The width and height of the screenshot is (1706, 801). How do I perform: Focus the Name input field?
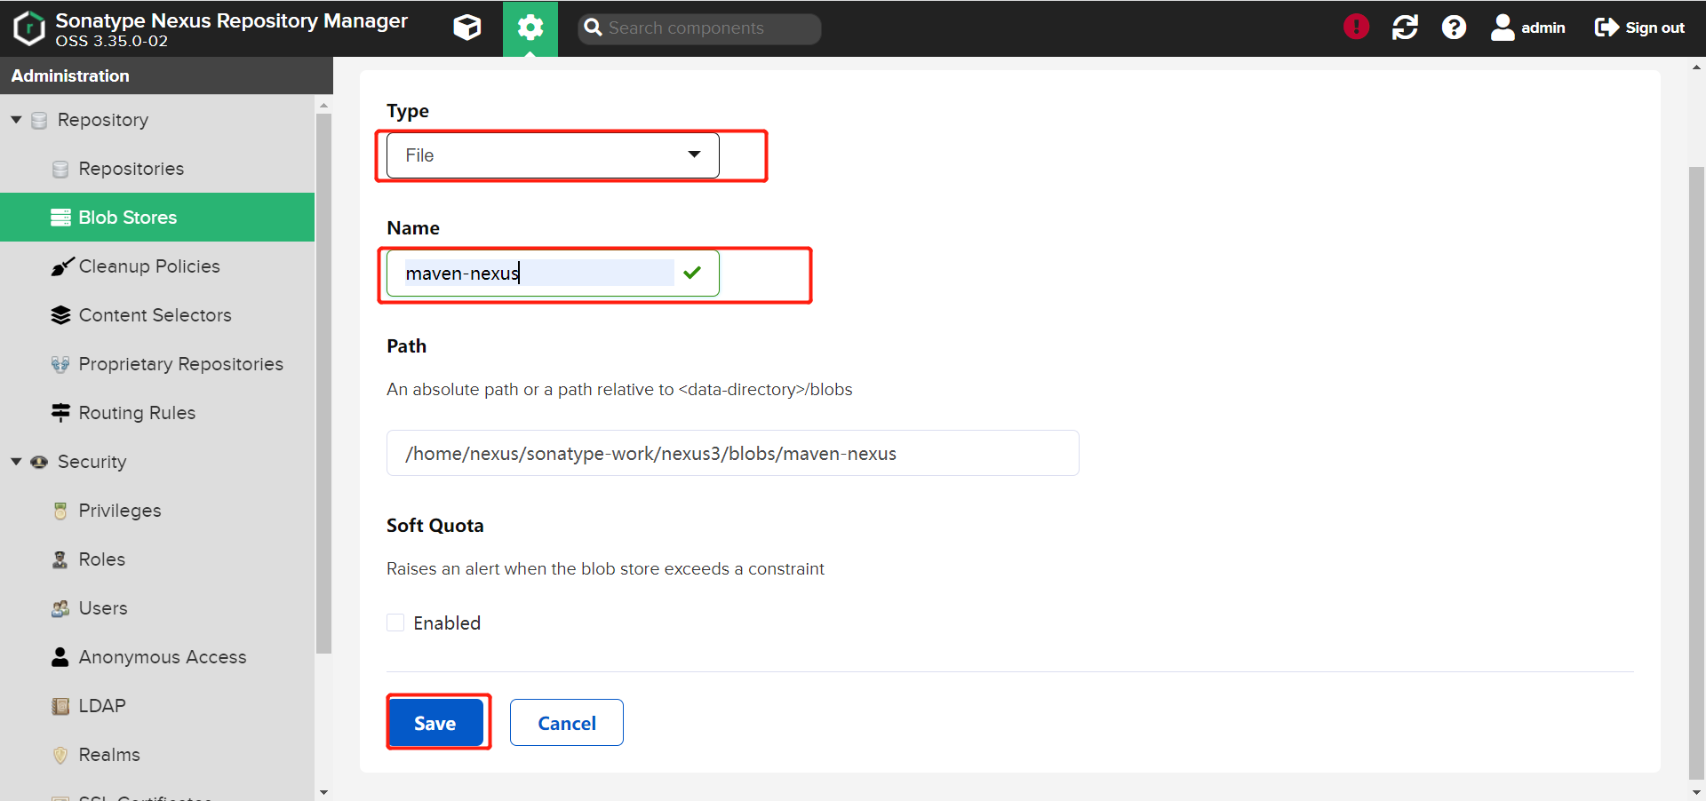[553, 274]
